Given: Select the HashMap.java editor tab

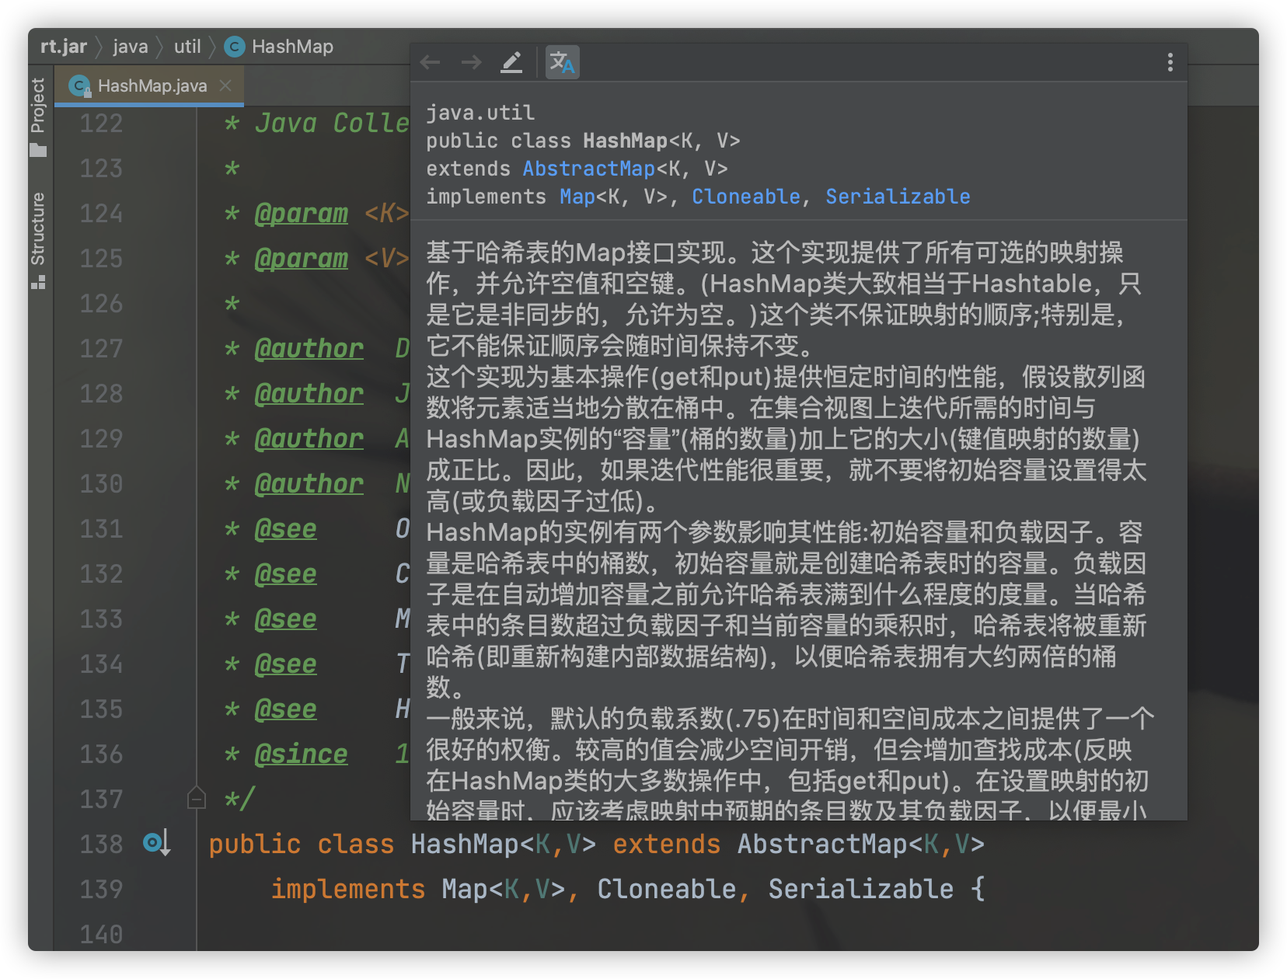Looking at the screenshot, I should point(152,85).
